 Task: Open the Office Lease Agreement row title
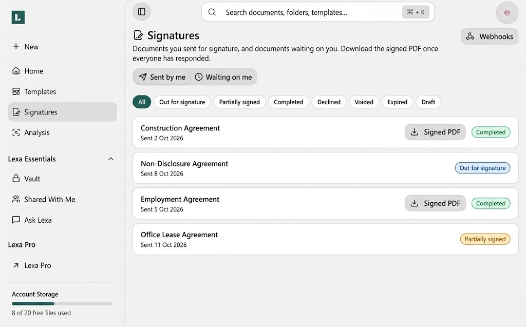179,235
